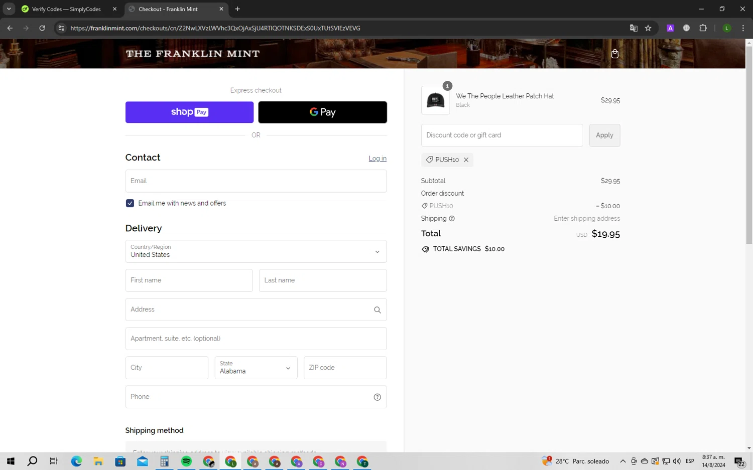This screenshot has height=470, width=753.
Task: View site information icon in address bar
Action: click(x=61, y=28)
